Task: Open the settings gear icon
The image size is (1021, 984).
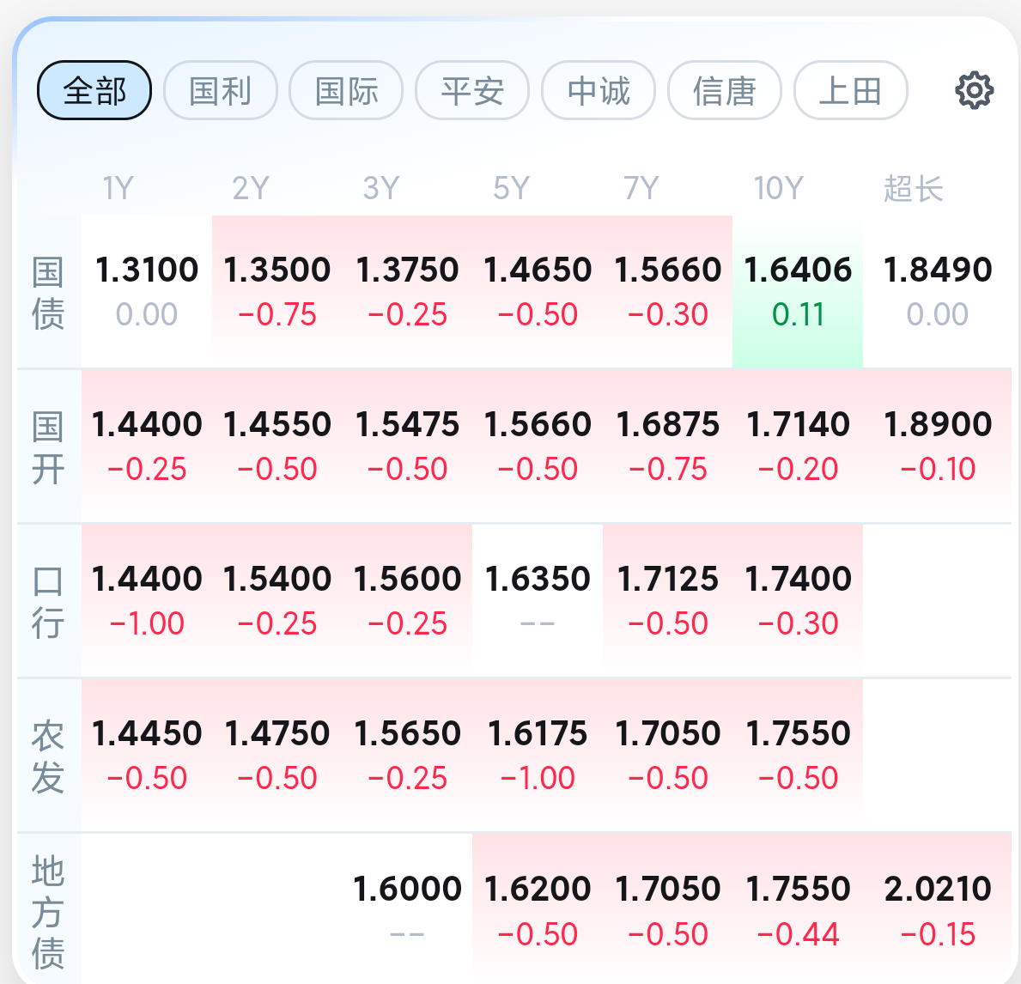Action: point(974,90)
